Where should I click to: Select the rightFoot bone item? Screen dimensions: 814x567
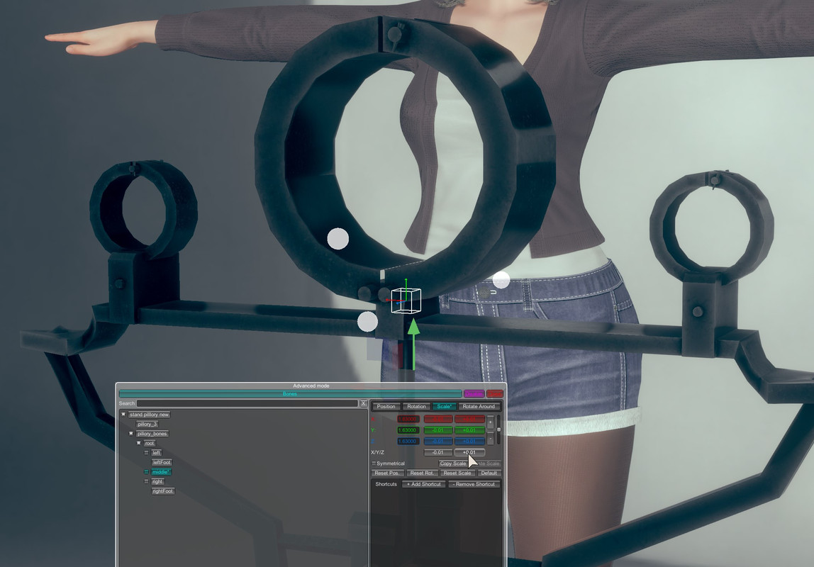click(163, 490)
